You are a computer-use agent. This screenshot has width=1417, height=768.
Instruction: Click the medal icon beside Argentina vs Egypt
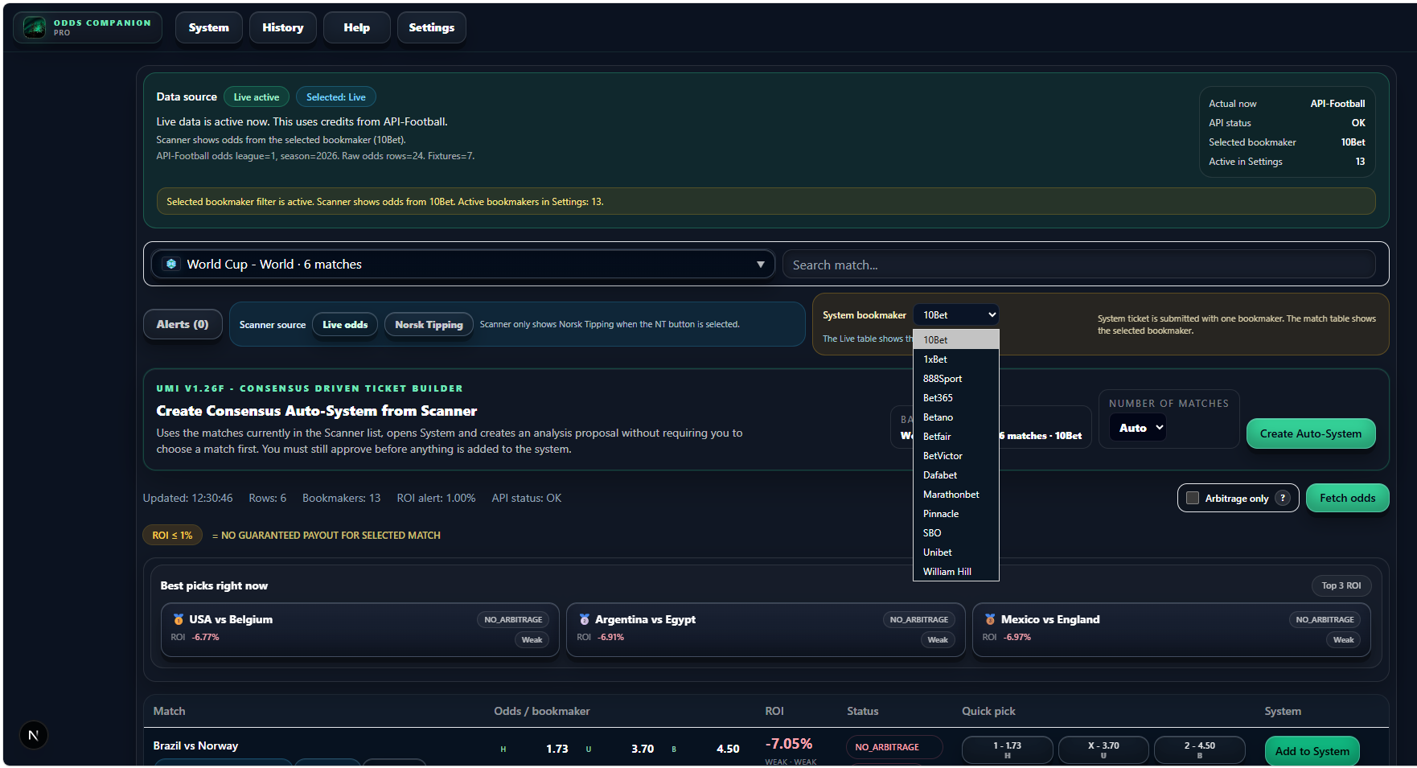click(585, 619)
